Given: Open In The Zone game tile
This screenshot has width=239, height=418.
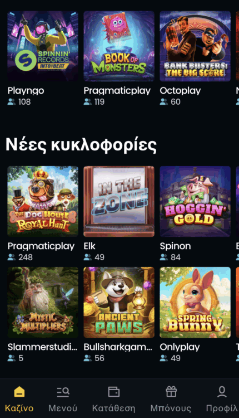Looking at the screenshot, I should click(x=119, y=201).
